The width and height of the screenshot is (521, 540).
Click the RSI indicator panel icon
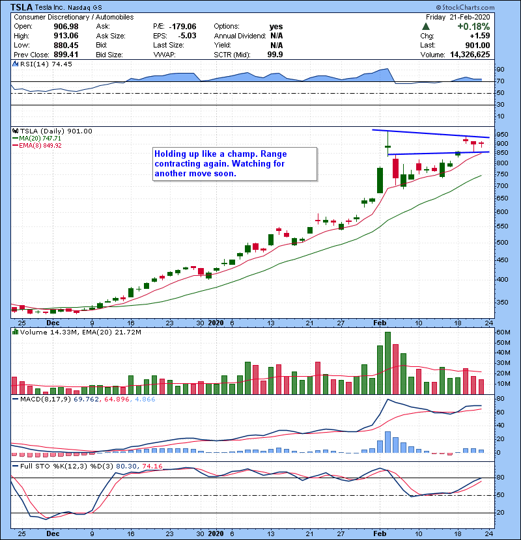(x=15, y=64)
